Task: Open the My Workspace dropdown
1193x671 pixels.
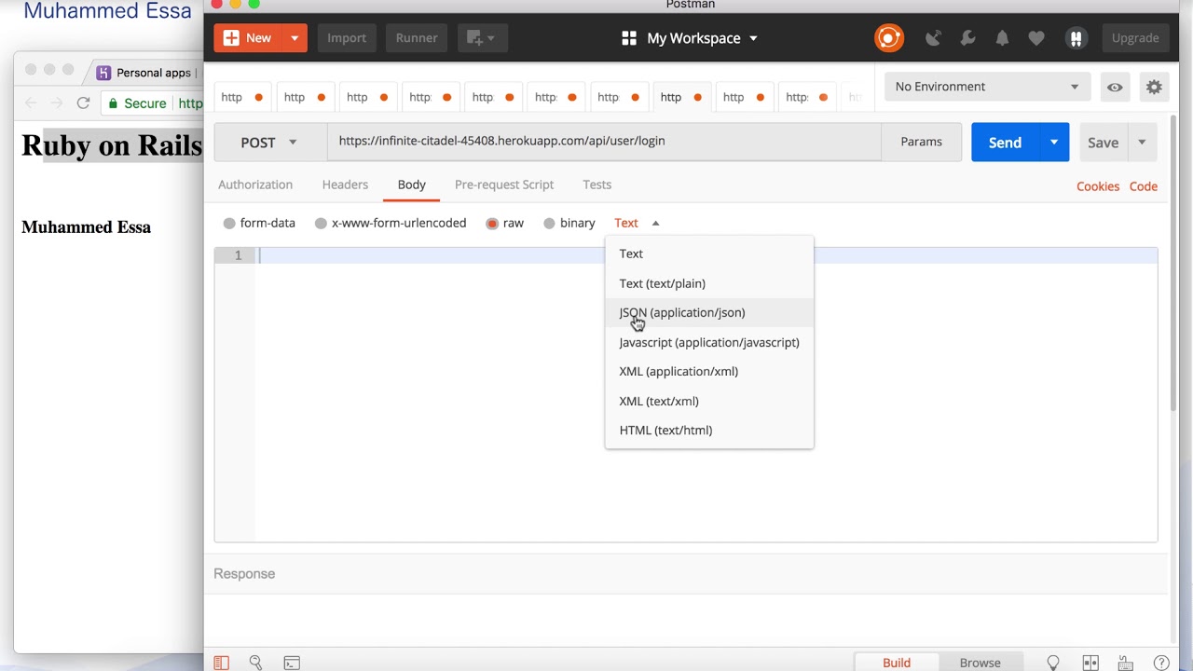Action: pyautogui.click(x=703, y=38)
